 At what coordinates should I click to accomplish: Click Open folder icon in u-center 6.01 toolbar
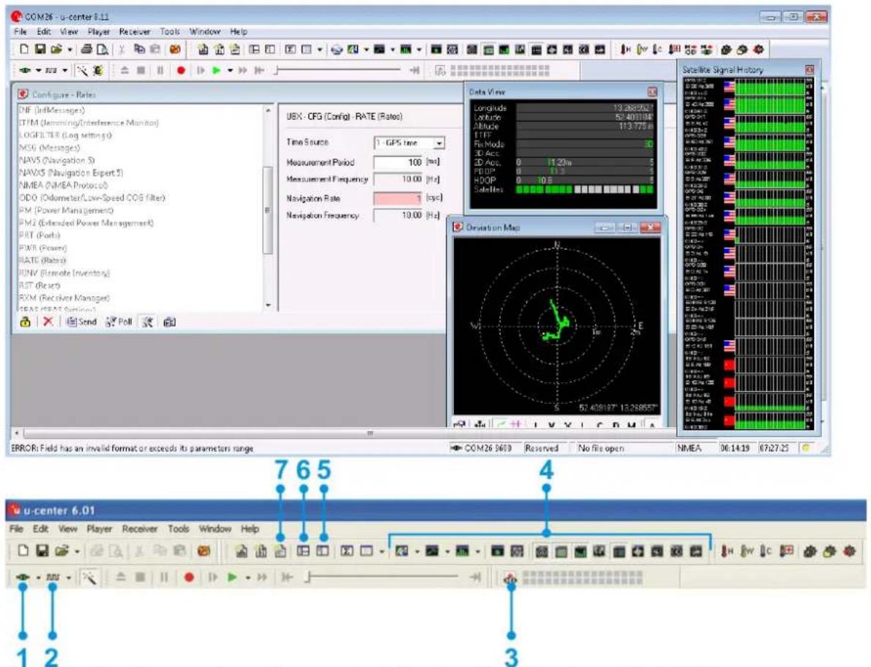click(61, 551)
